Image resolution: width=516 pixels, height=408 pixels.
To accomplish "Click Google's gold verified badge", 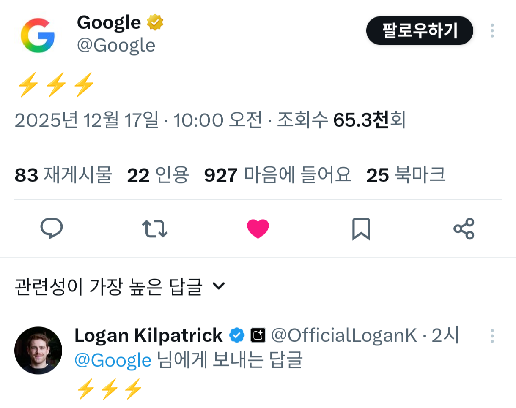I will (x=155, y=22).
